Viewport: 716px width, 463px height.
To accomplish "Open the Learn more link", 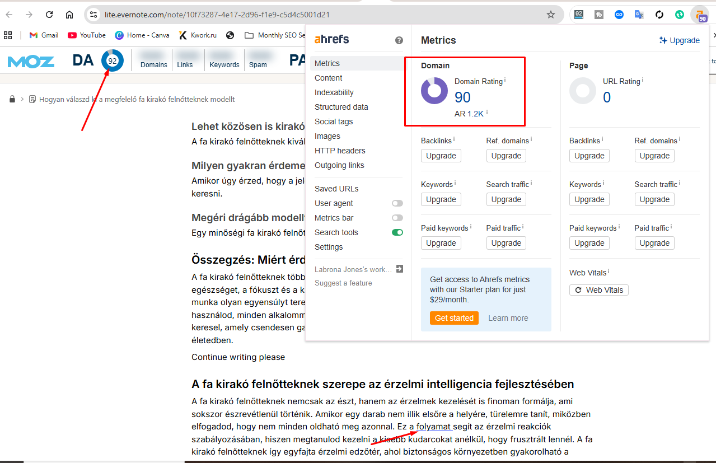I will pos(508,317).
